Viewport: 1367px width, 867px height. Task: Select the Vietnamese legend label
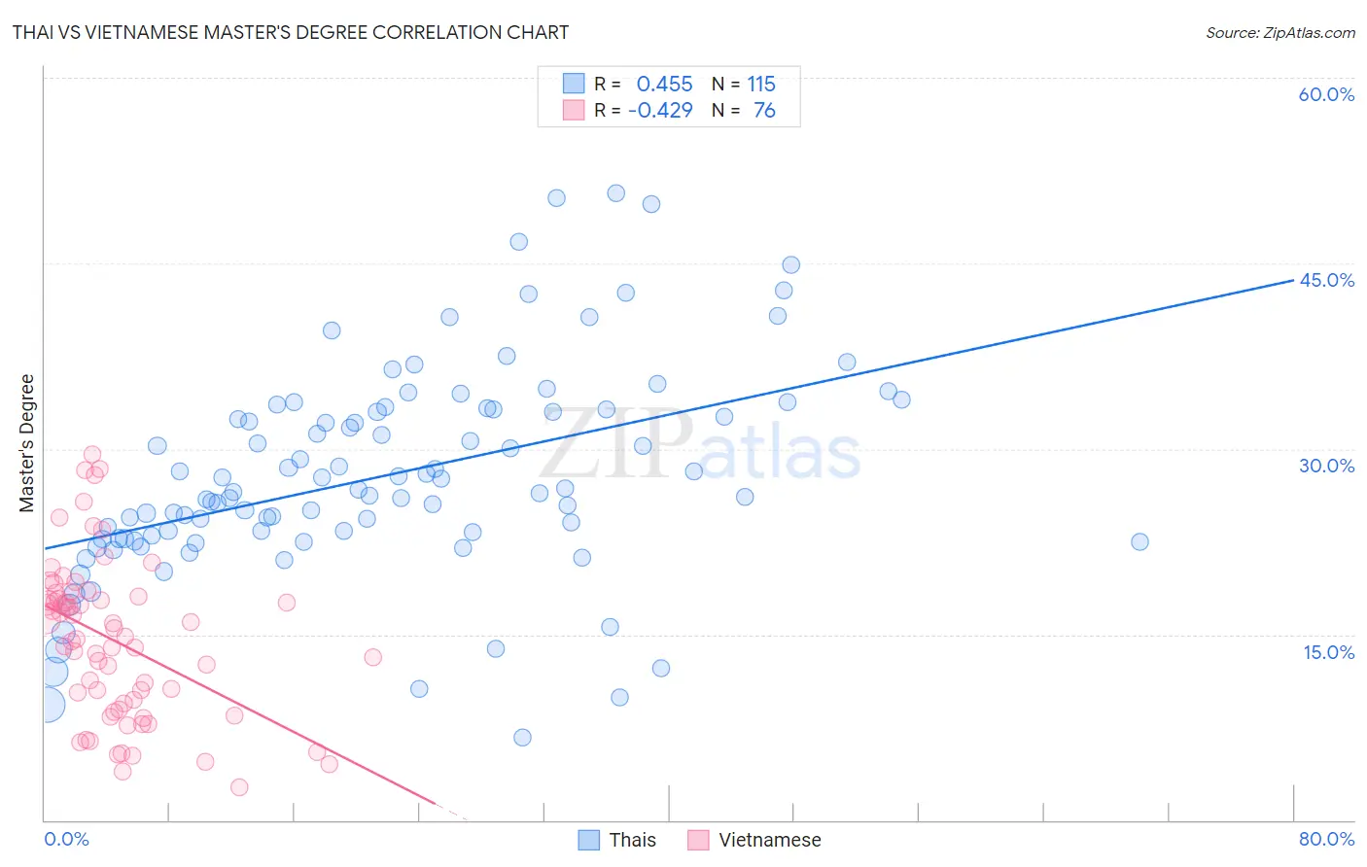(770, 840)
